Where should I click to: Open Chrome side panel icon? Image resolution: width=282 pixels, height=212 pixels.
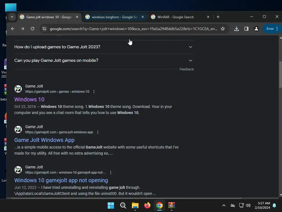(246, 29)
